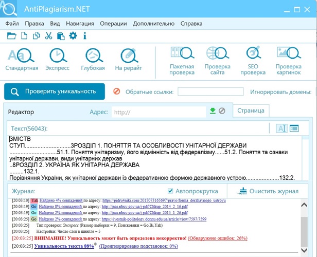
Task: Show program info with the i icon
Action: point(85,36)
